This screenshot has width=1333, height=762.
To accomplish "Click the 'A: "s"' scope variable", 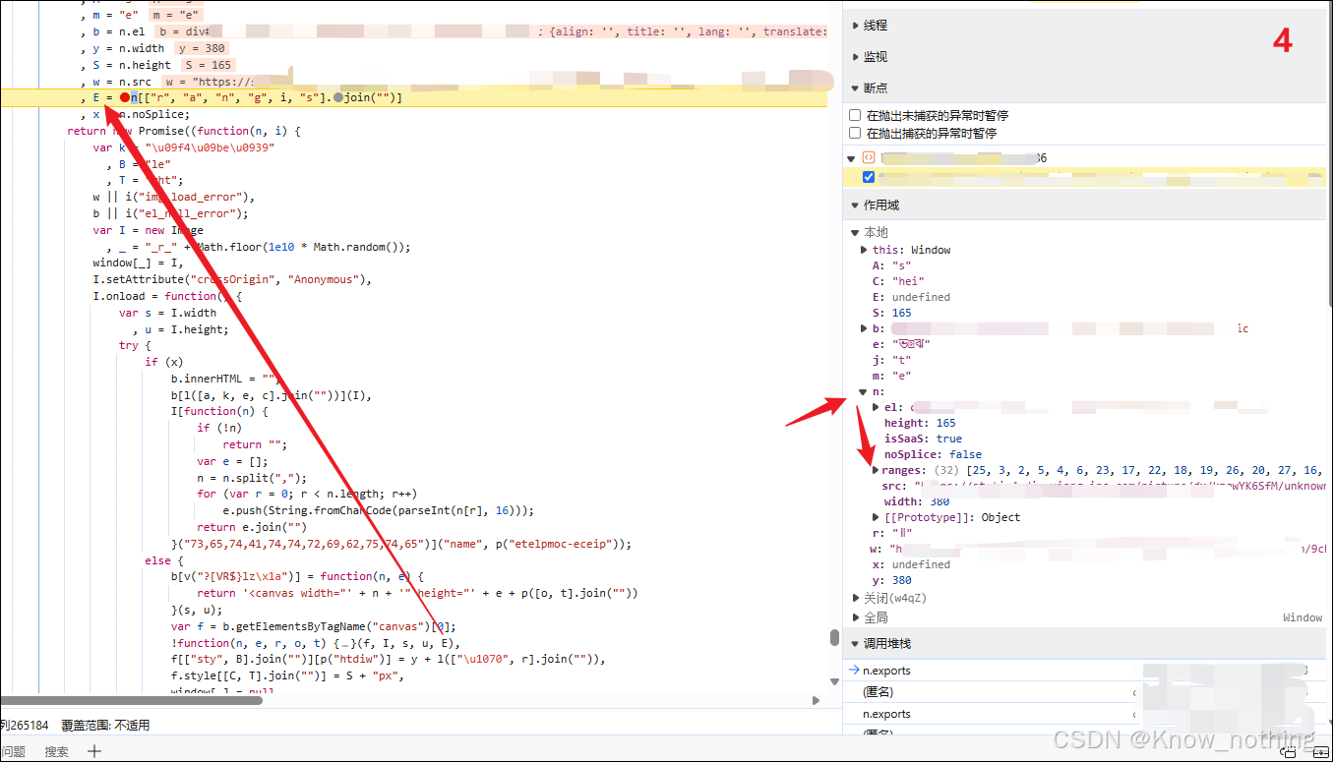I will [891, 265].
